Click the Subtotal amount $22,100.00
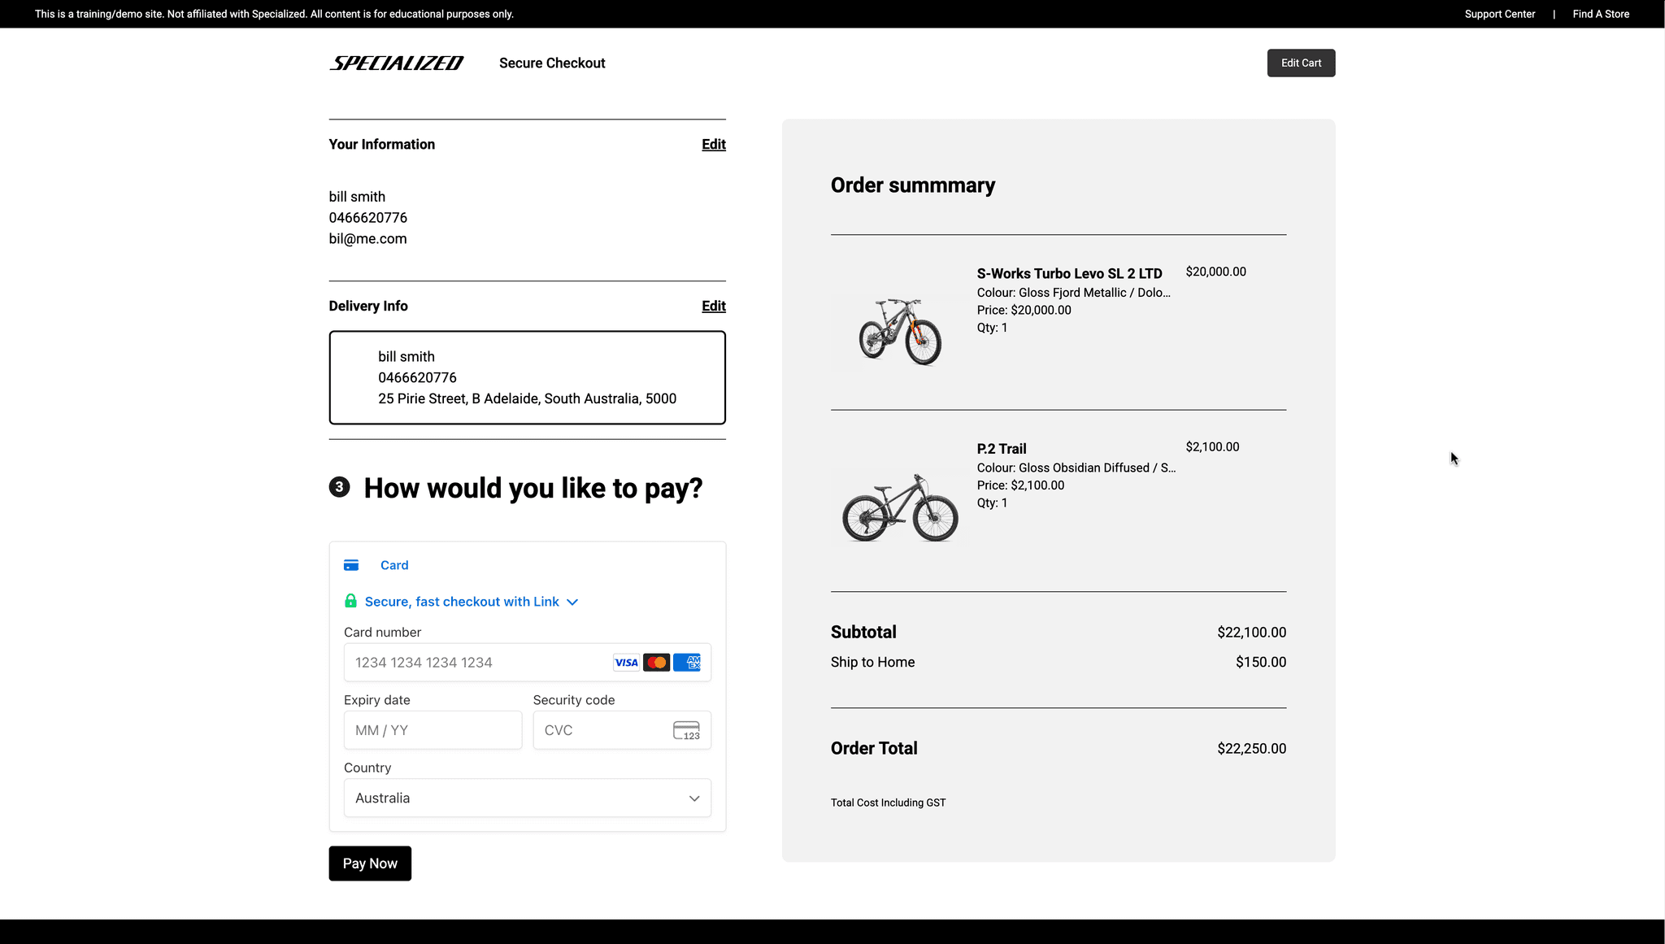Image resolution: width=1665 pixels, height=944 pixels. click(1252, 633)
